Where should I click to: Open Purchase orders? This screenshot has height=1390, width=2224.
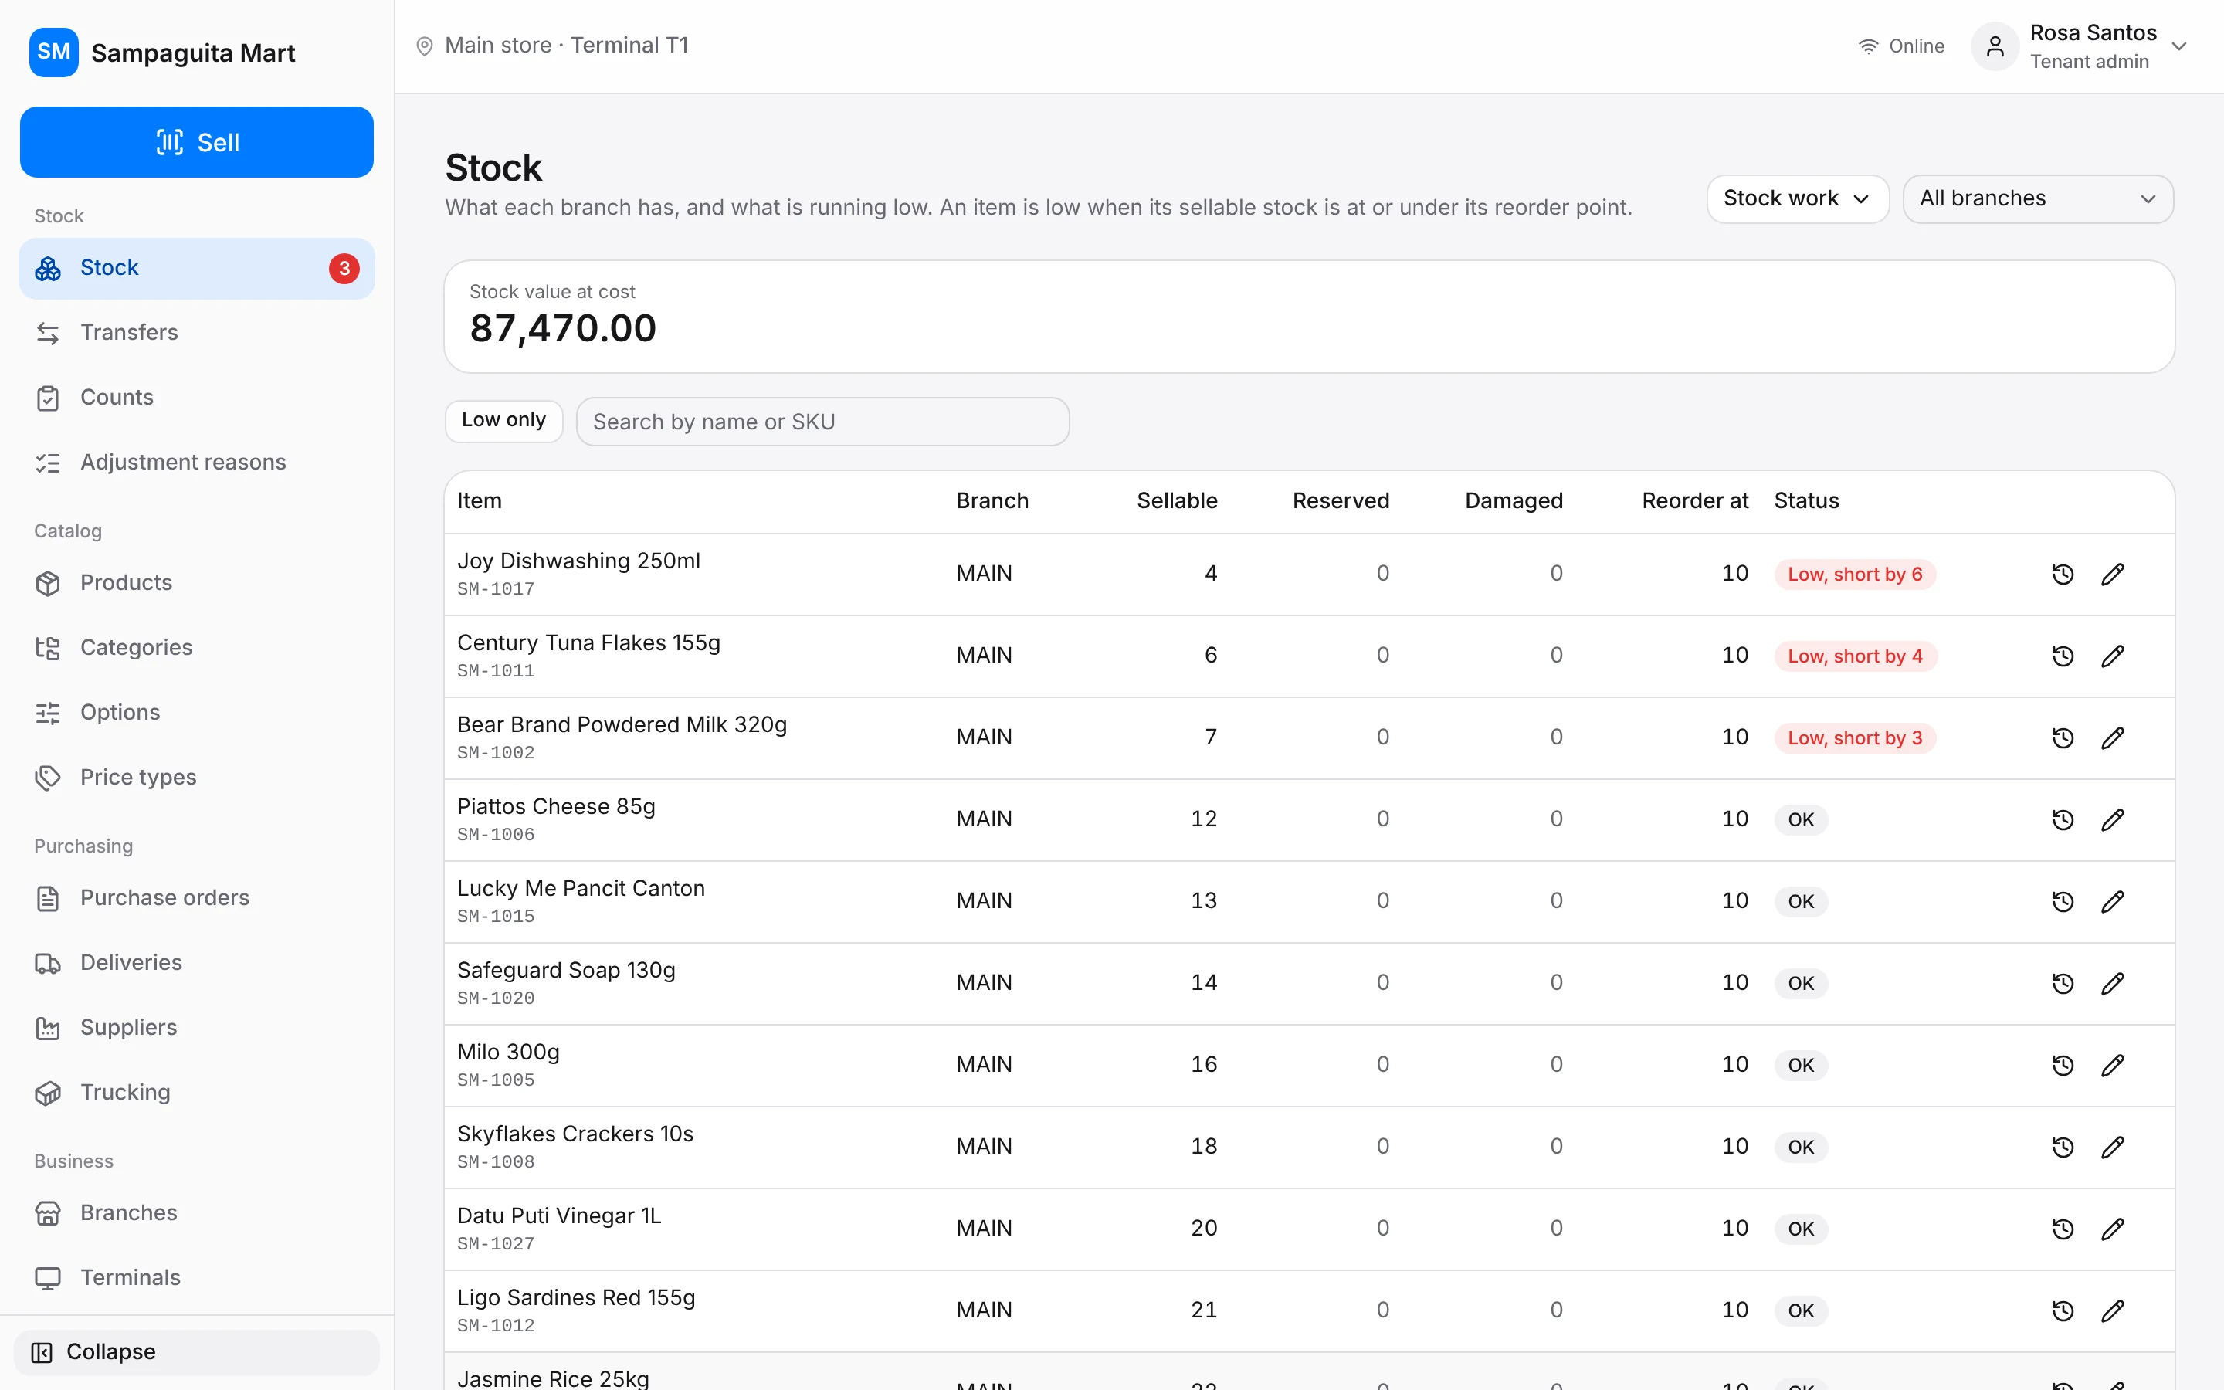(x=197, y=898)
